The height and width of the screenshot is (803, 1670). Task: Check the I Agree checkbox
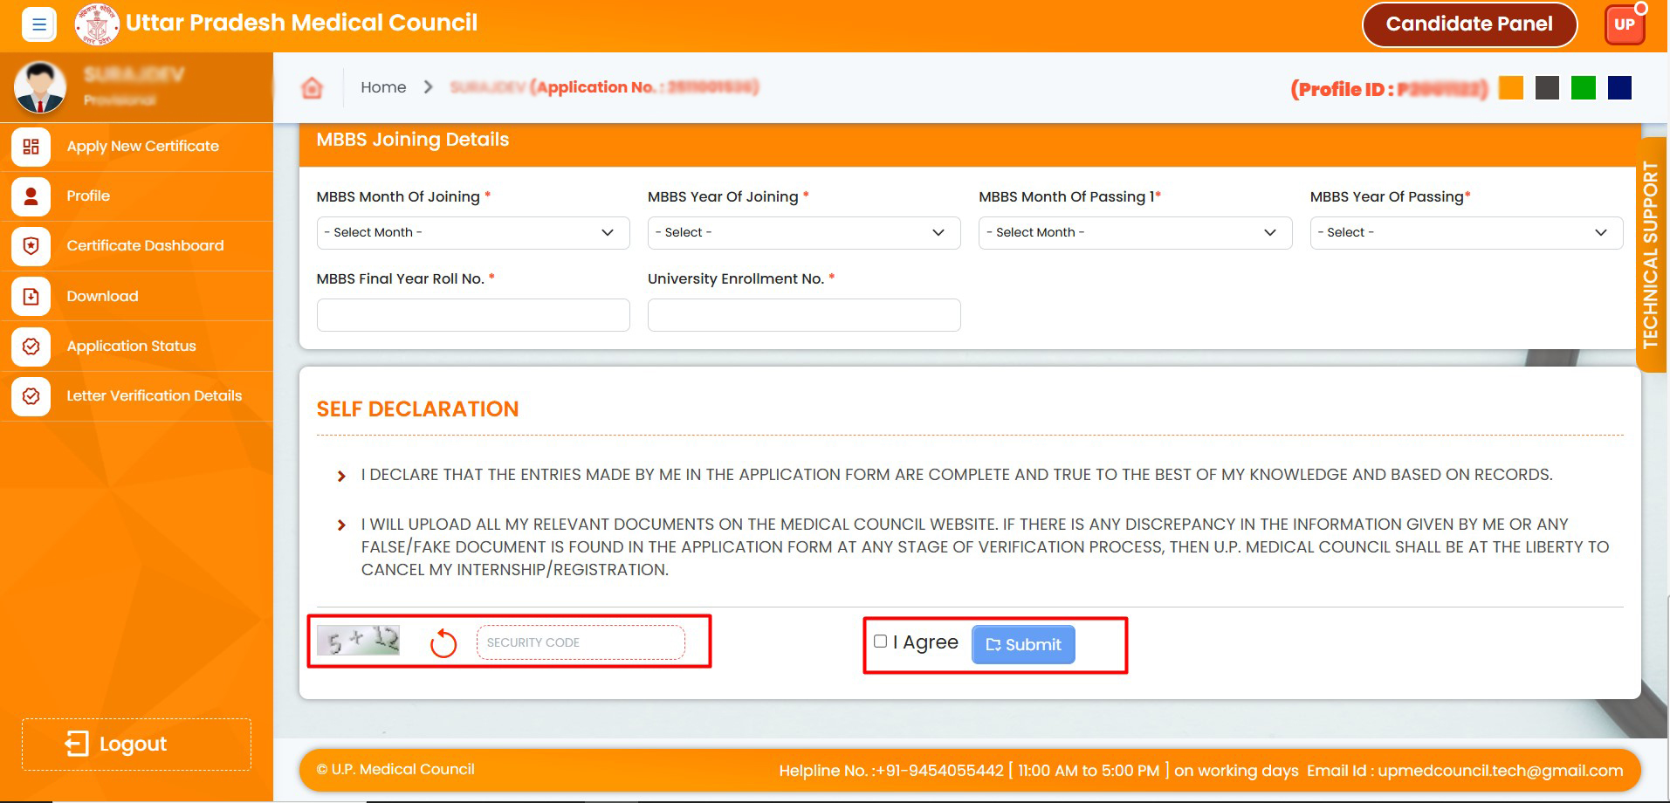[880, 642]
